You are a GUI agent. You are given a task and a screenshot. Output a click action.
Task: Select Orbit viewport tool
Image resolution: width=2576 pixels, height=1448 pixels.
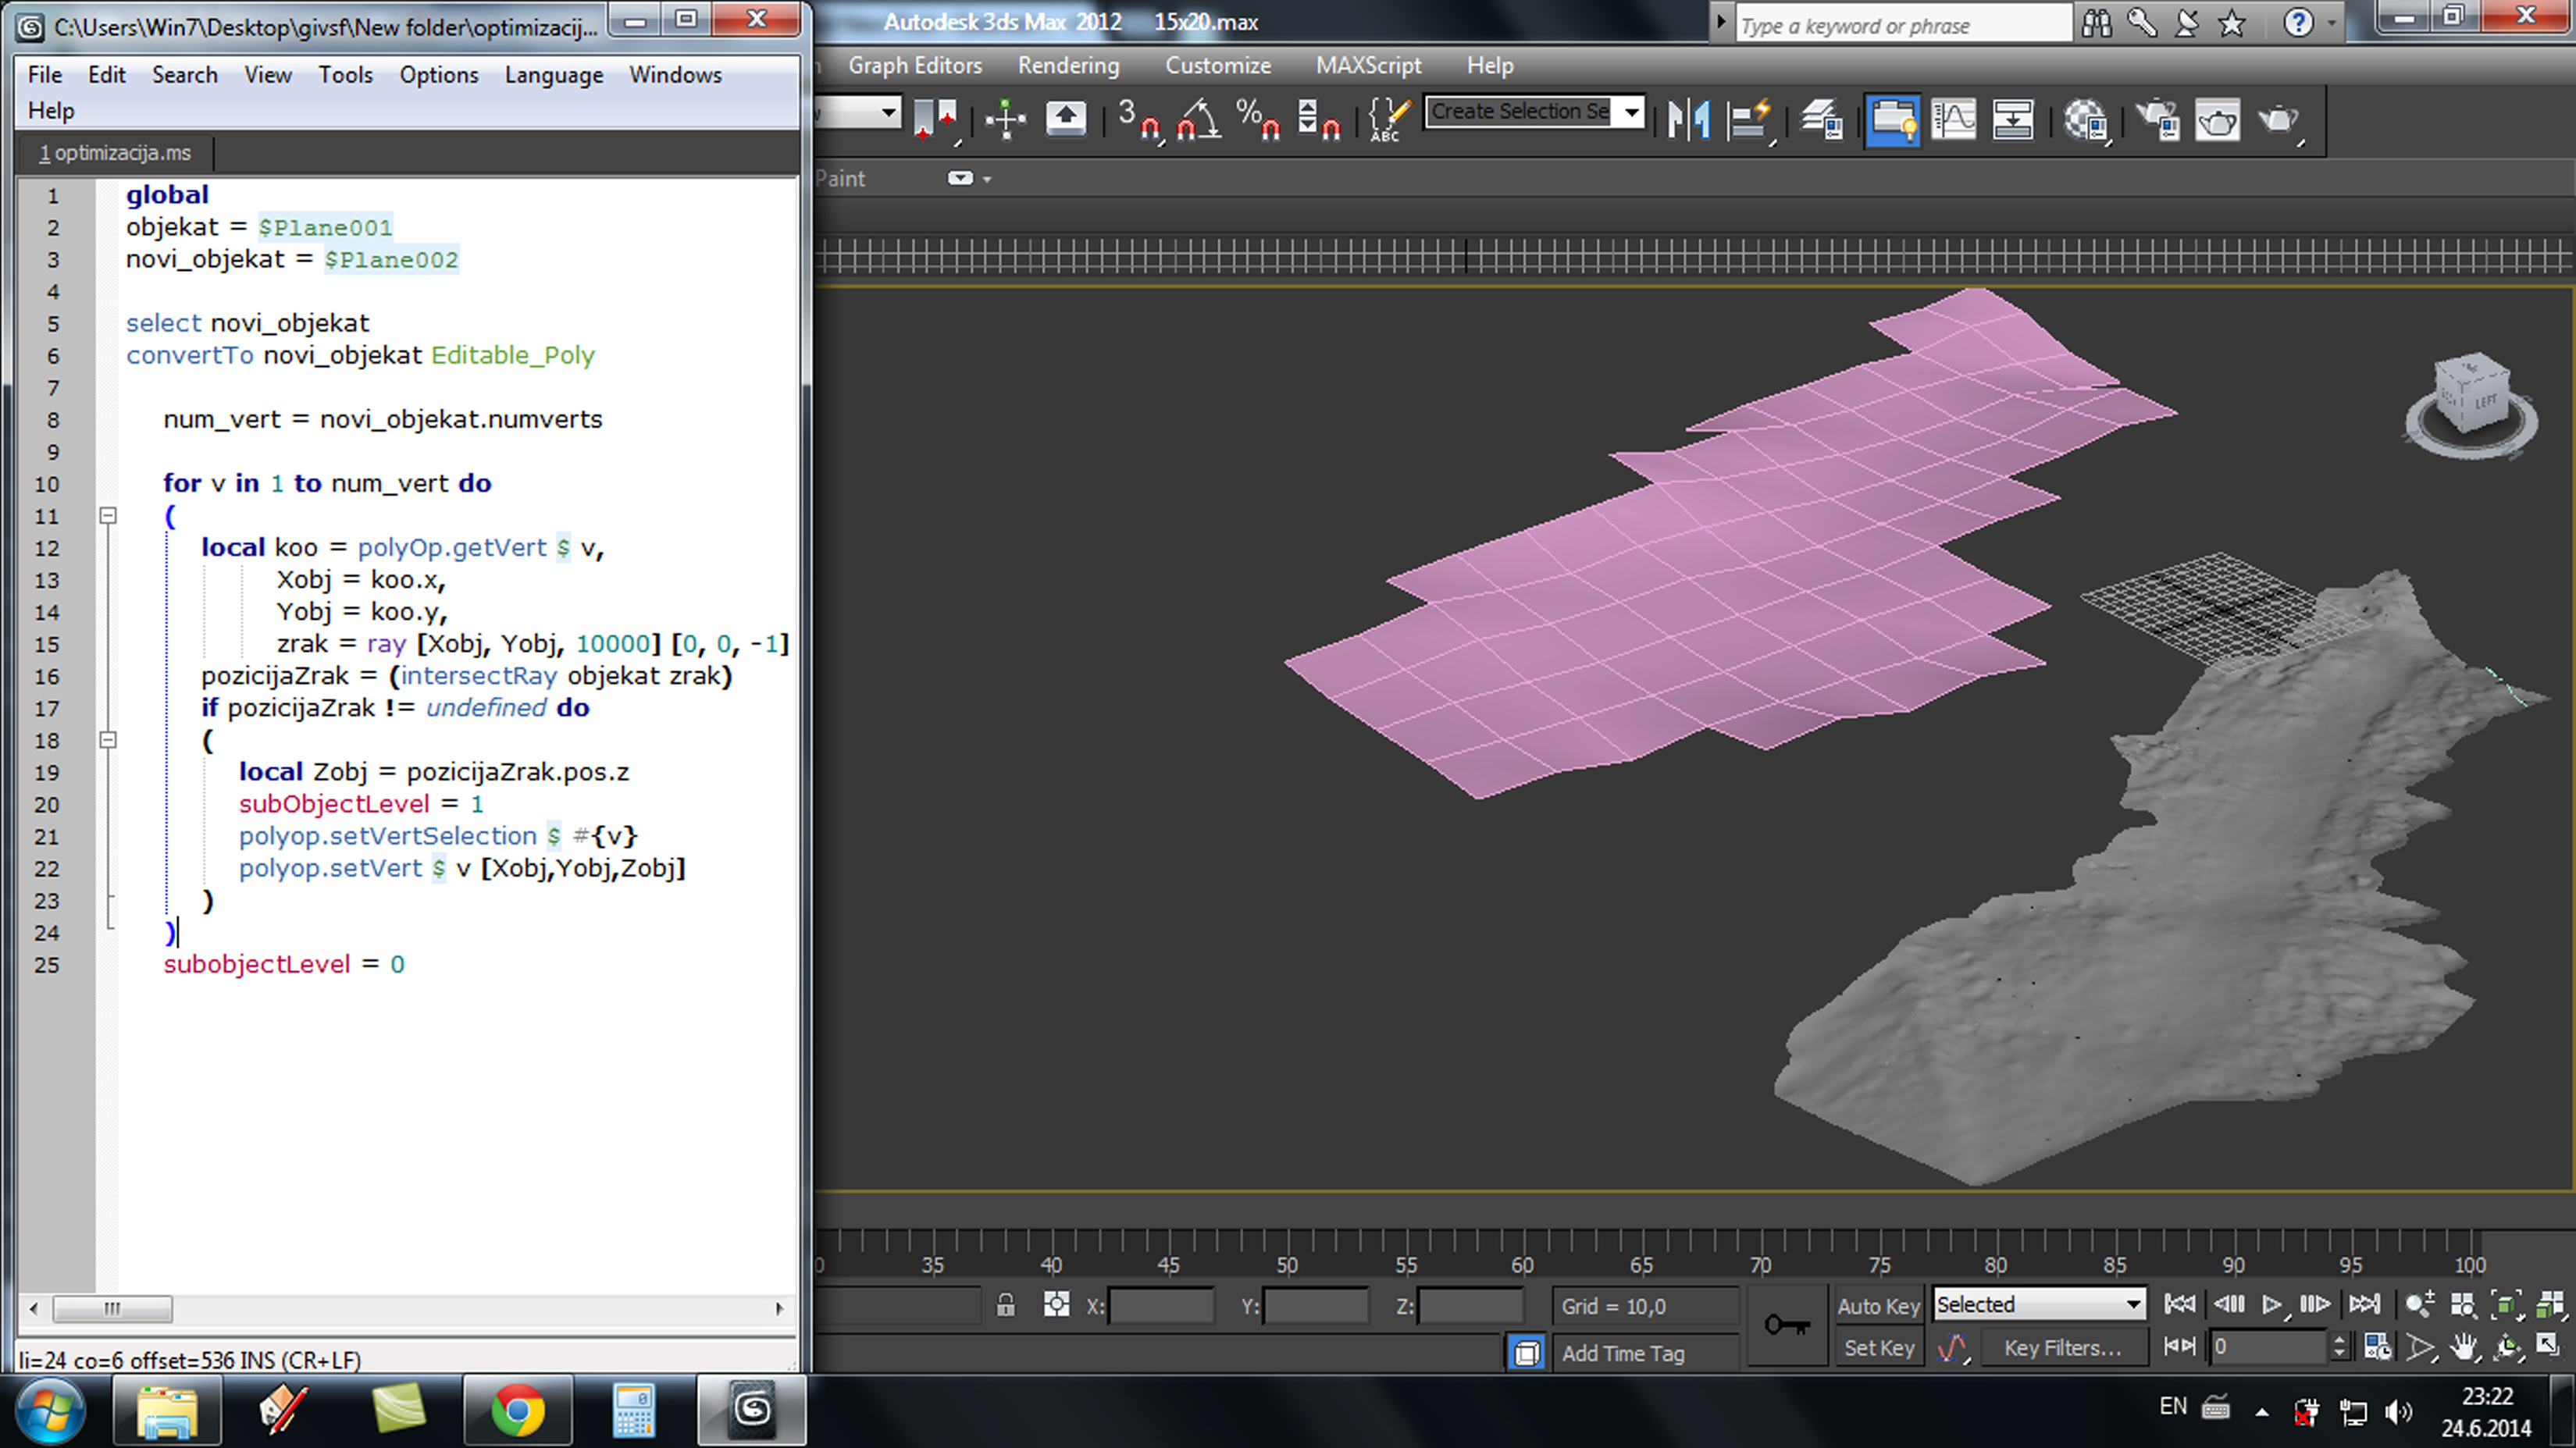pos(2507,1347)
